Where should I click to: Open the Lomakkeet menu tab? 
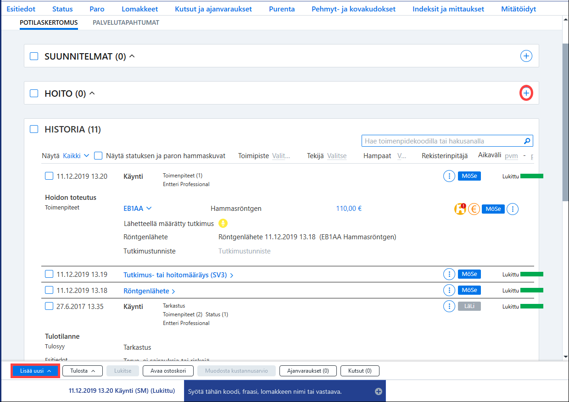pyautogui.click(x=139, y=9)
